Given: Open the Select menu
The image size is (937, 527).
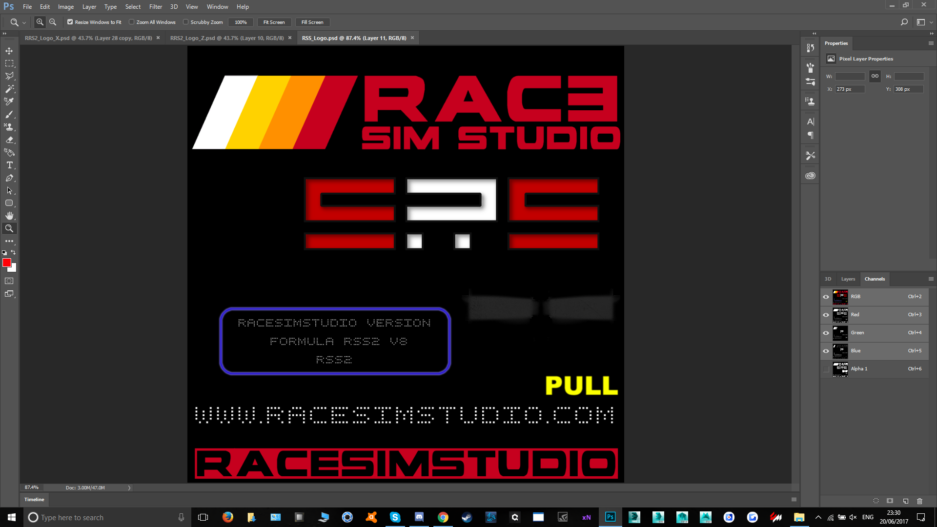Looking at the screenshot, I should (x=133, y=7).
